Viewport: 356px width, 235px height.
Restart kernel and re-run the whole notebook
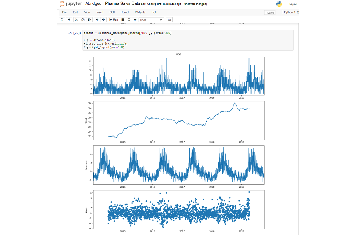pos(135,20)
